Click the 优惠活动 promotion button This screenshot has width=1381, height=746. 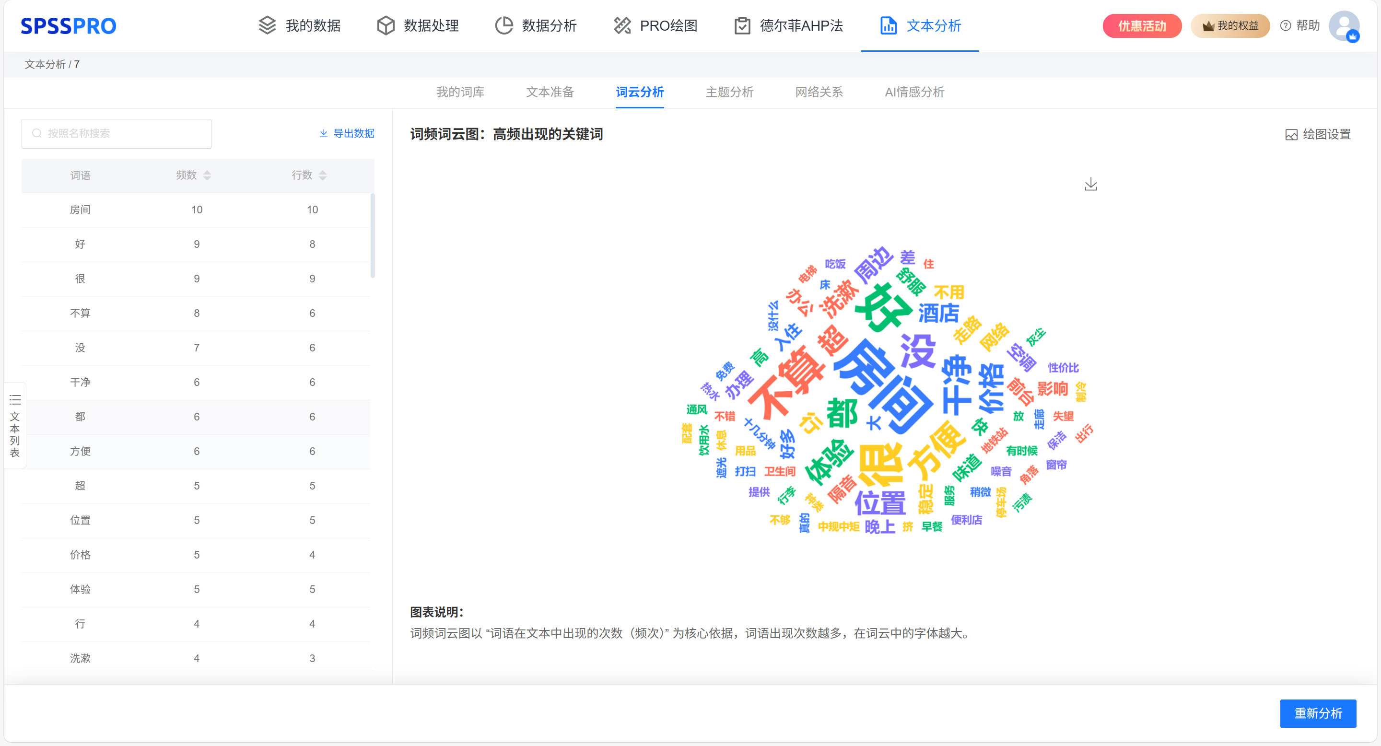point(1141,26)
